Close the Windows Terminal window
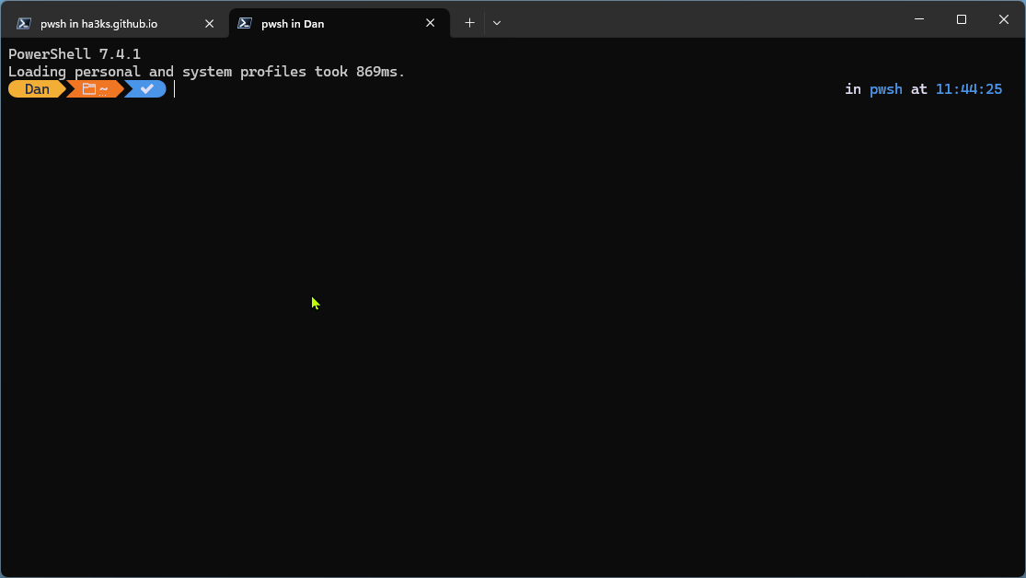Screen dimensions: 1026x578 coord(1004,19)
